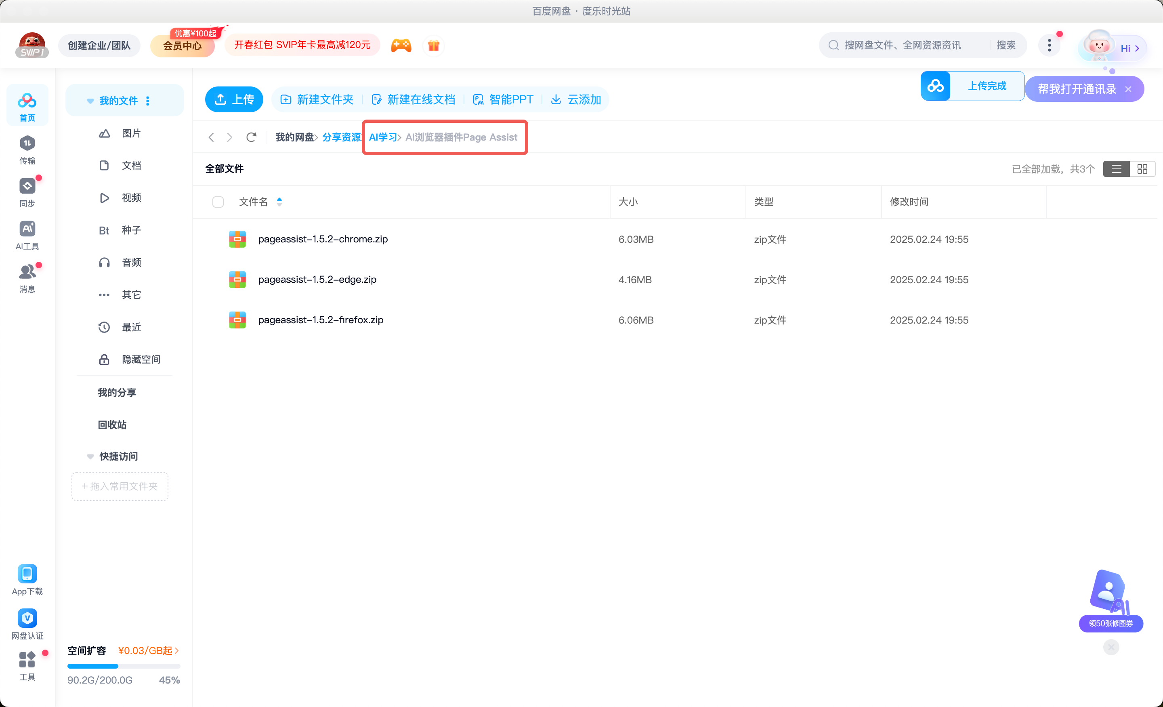Navigate to 分享资源 breadcrumb
Image resolution: width=1163 pixels, height=707 pixels.
tap(341, 137)
